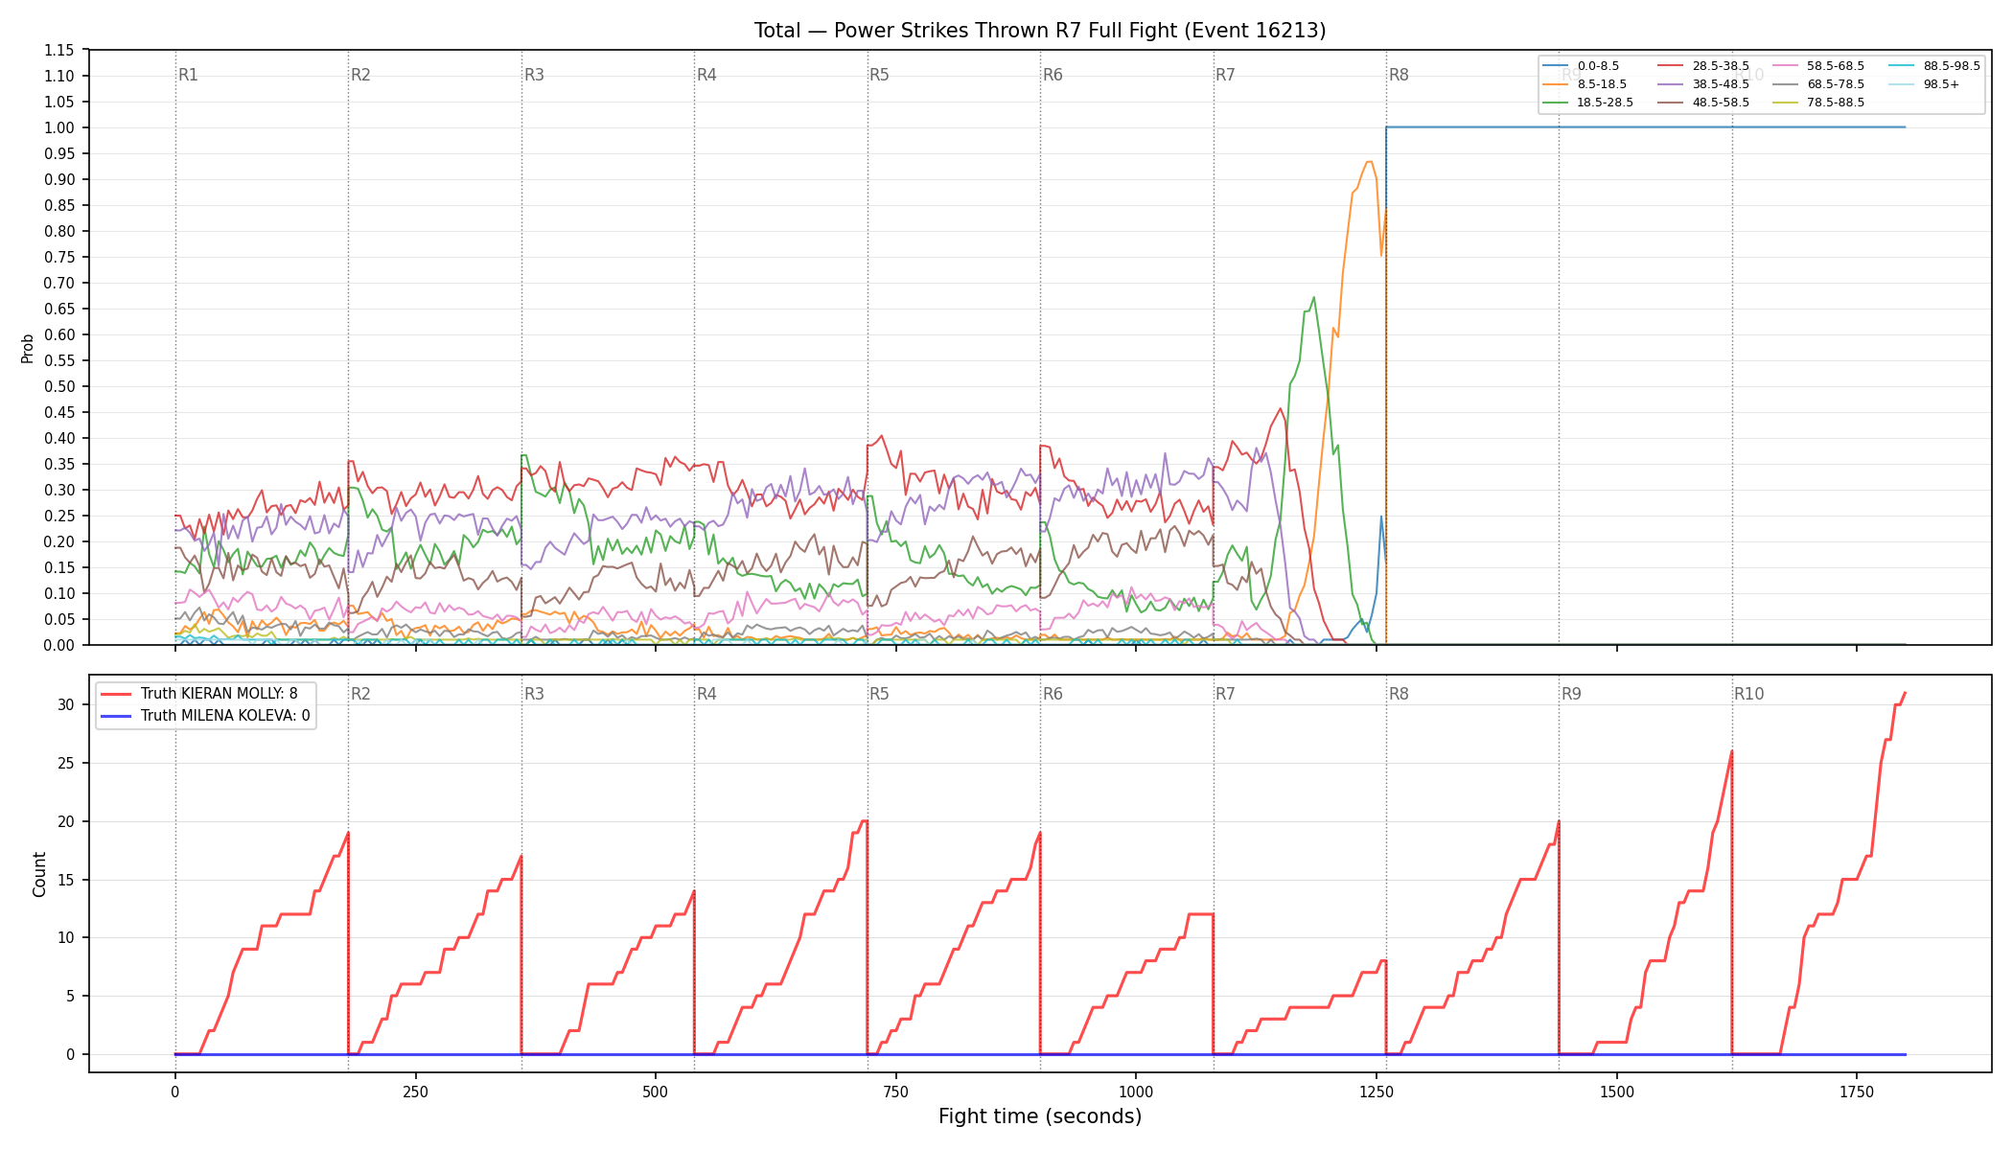The image size is (2013, 1150).
Task: Click the 20 tick on Count axis
Action: click(x=66, y=821)
